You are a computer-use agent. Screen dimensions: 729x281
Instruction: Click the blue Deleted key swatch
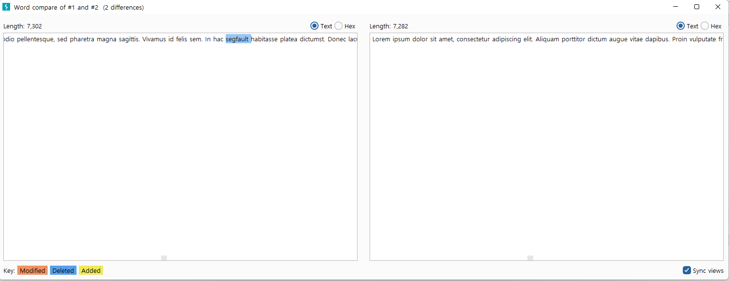pos(63,270)
